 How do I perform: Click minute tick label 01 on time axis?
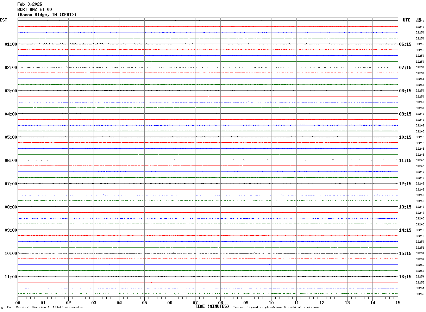pos(43,302)
